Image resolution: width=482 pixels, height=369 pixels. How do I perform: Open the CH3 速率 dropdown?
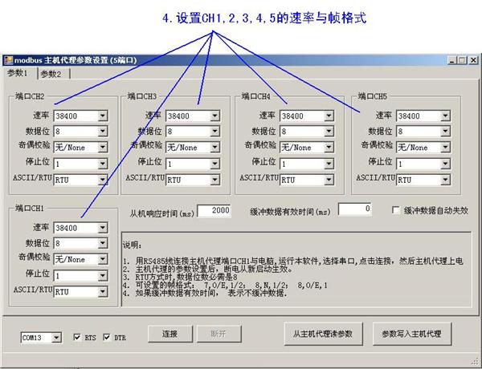[193, 116]
